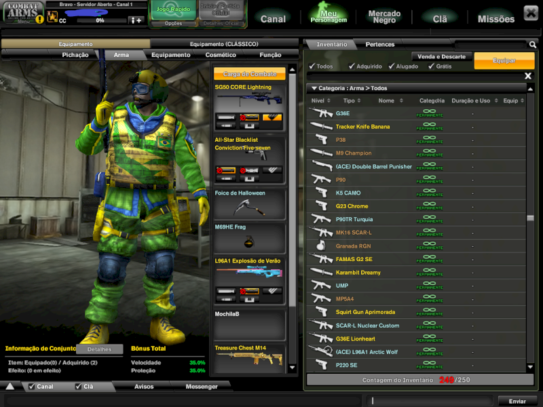The width and height of the screenshot is (543, 407).
Task: Click the experience progress bar
Action: [x=100, y=20]
